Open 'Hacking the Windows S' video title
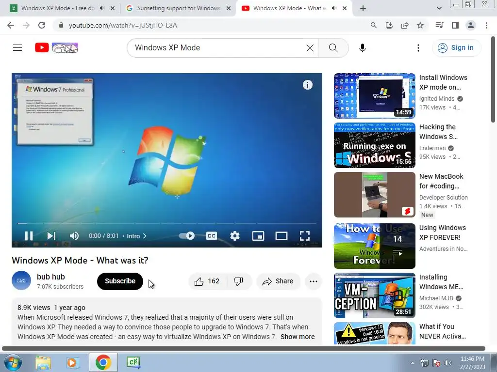This screenshot has width=497, height=372. pyautogui.click(x=438, y=132)
